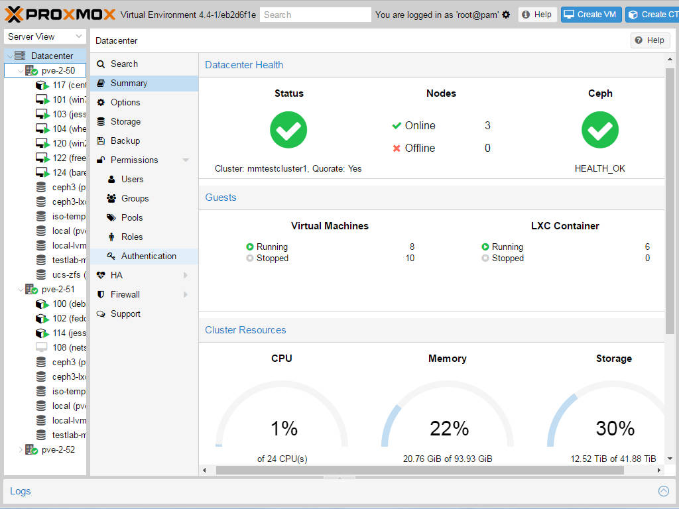Click the Help button near Datacenter Health
Viewport: 679px width, 509px height.
click(x=650, y=40)
